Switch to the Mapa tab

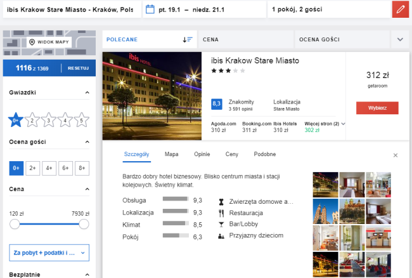pos(172,154)
